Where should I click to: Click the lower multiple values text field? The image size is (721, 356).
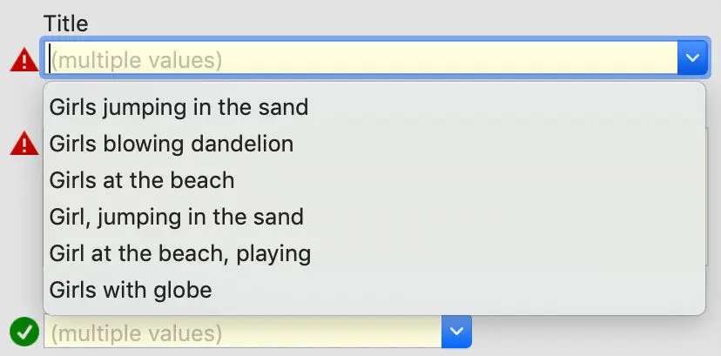click(x=243, y=332)
